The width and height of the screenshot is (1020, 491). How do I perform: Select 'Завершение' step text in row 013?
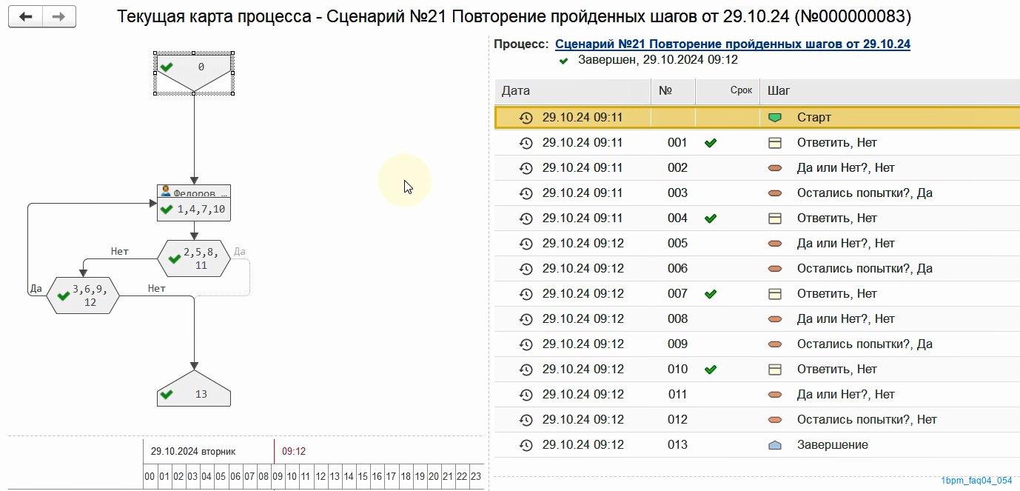[833, 445]
